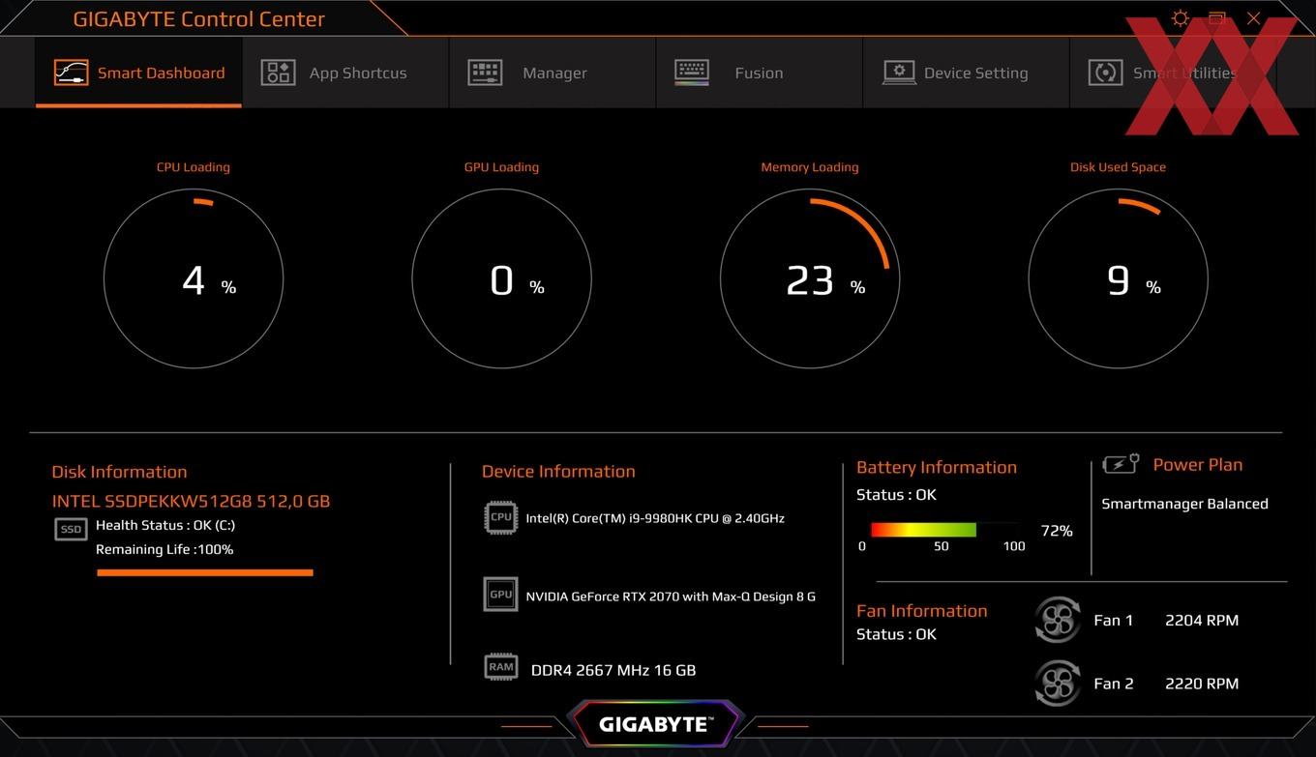The height and width of the screenshot is (757, 1316).
Task: Open the Smart Dashboard tab
Action: (x=138, y=73)
